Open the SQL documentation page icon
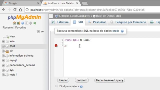This screenshot has height=90, width=160. pyautogui.click(x=26, y=23)
